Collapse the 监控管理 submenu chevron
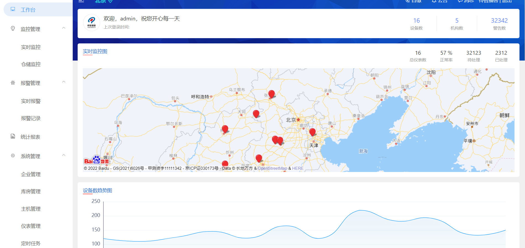Screen dimensions: 525x248 [x=64, y=28]
